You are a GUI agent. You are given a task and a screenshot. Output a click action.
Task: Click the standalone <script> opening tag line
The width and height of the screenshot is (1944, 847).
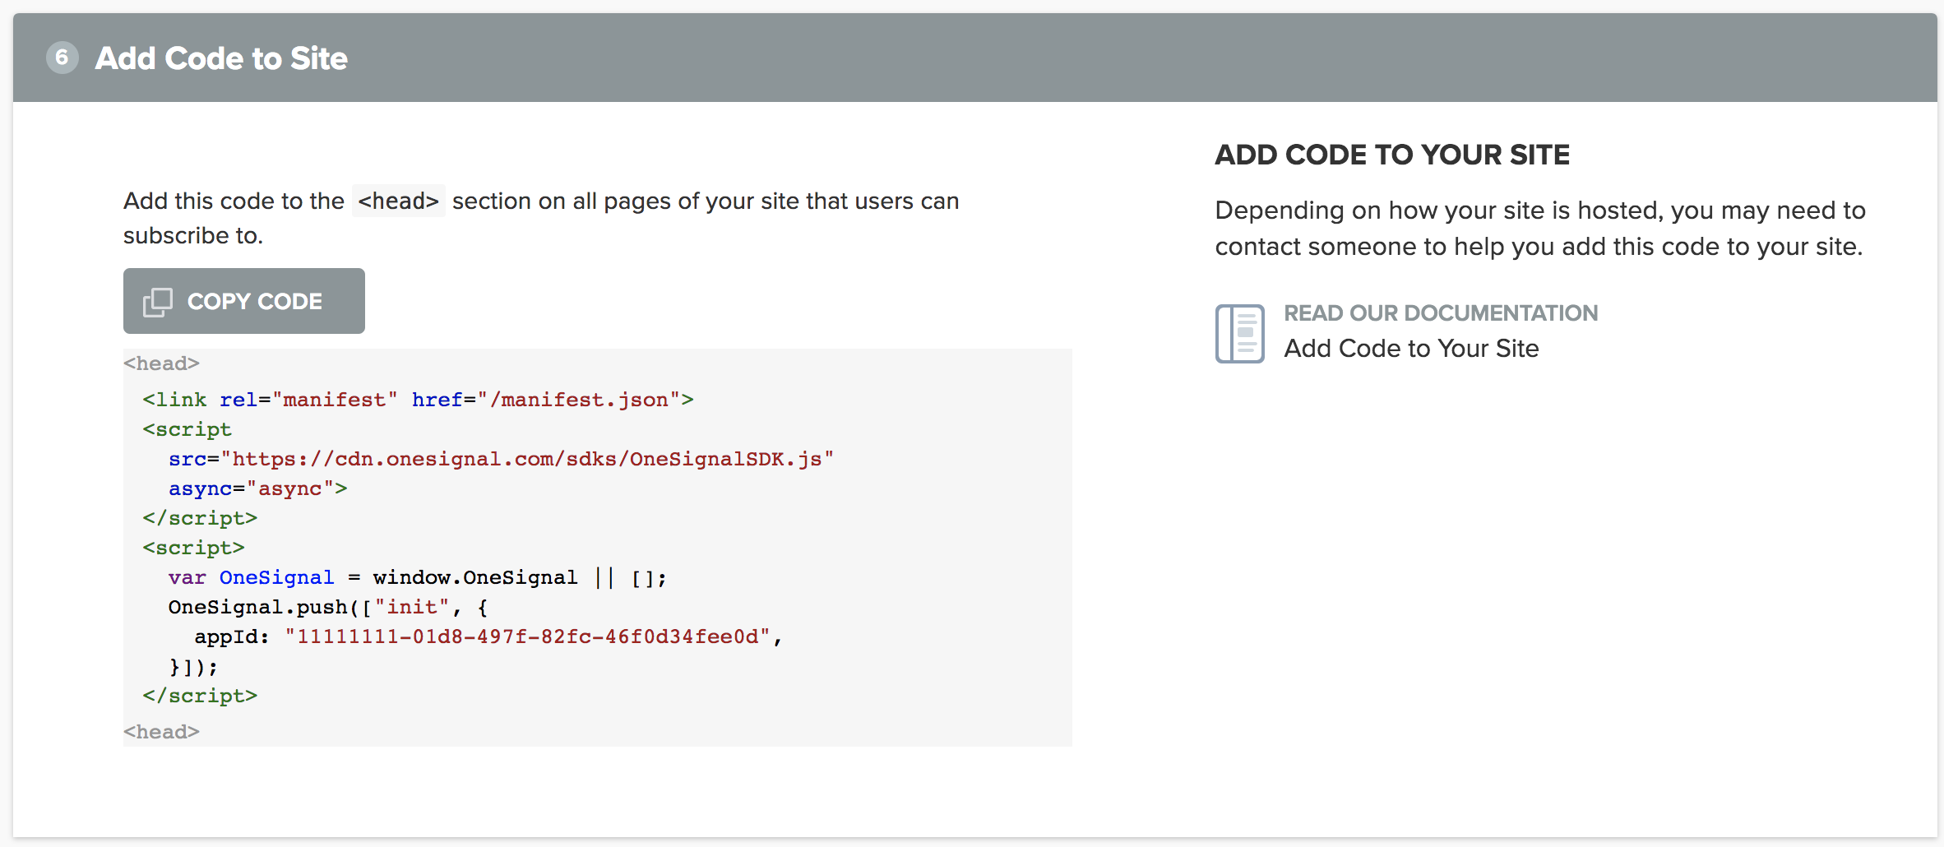193,548
